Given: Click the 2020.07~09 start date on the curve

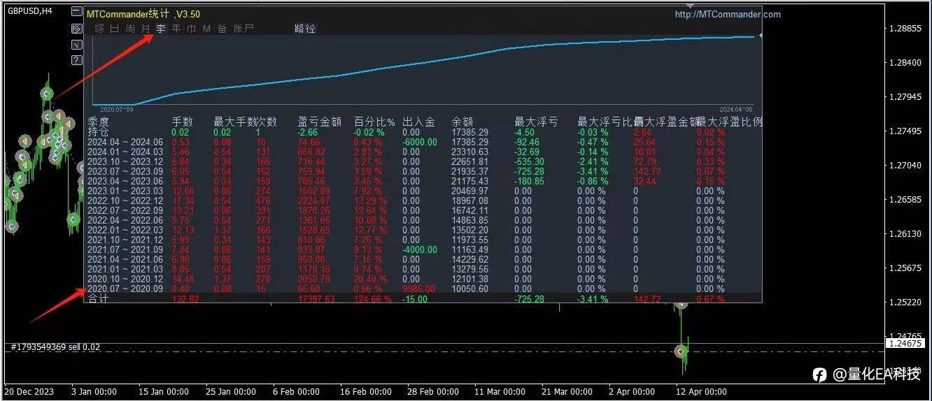Looking at the screenshot, I should 117,109.
